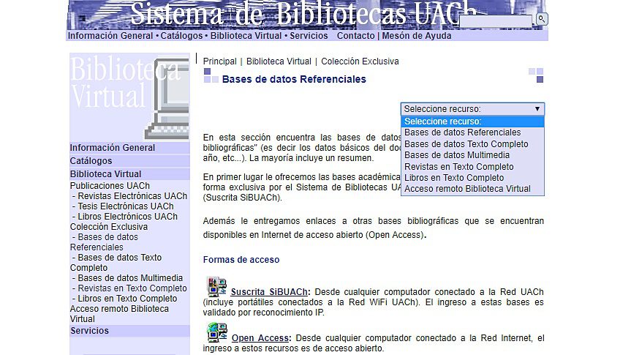Click the 'Suscrita SiBUACh' underlined label

(269, 292)
